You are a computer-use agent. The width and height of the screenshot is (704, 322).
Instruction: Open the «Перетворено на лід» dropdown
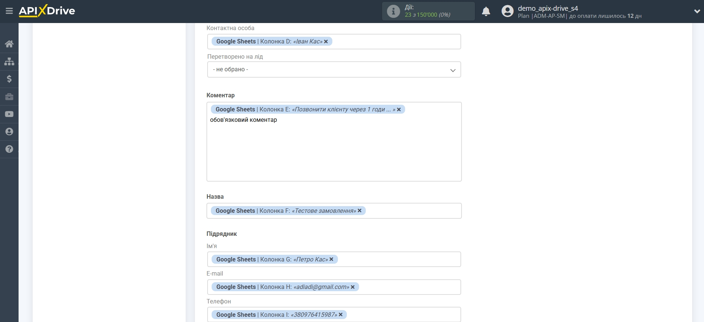(x=334, y=69)
